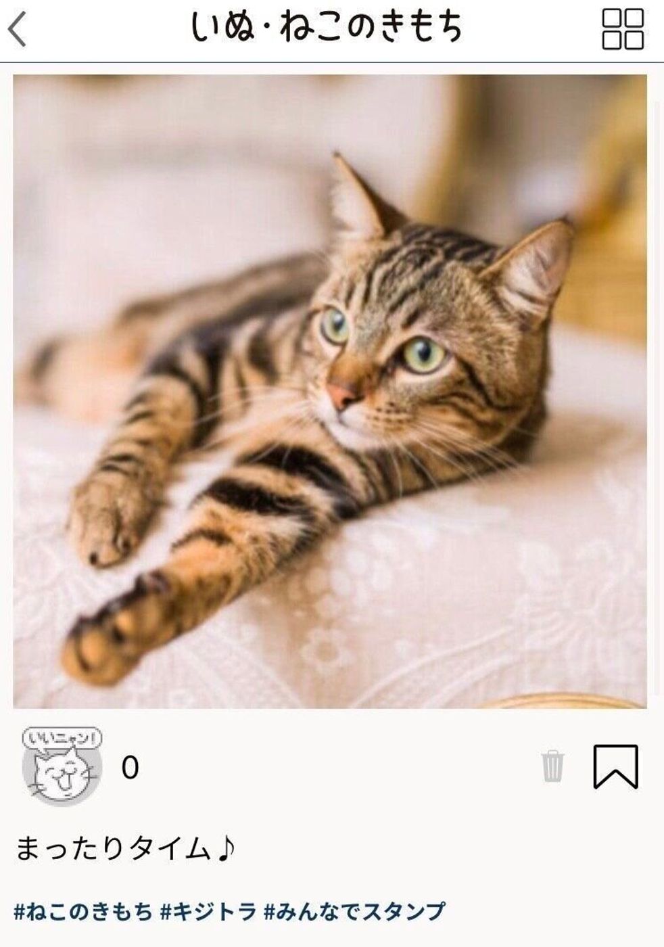Click the like count number 0
This screenshot has height=947, width=664.
click(130, 768)
